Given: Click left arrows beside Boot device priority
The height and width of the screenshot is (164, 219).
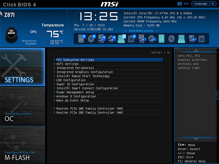Looking at the screenshot, I should [x=125, y=31].
